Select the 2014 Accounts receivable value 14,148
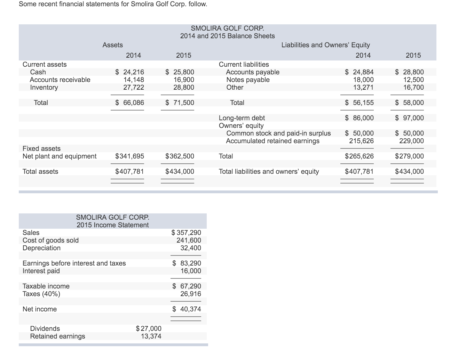The height and width of the screenshot is (358, 458). pyautogui.click(x=134, y=80)
